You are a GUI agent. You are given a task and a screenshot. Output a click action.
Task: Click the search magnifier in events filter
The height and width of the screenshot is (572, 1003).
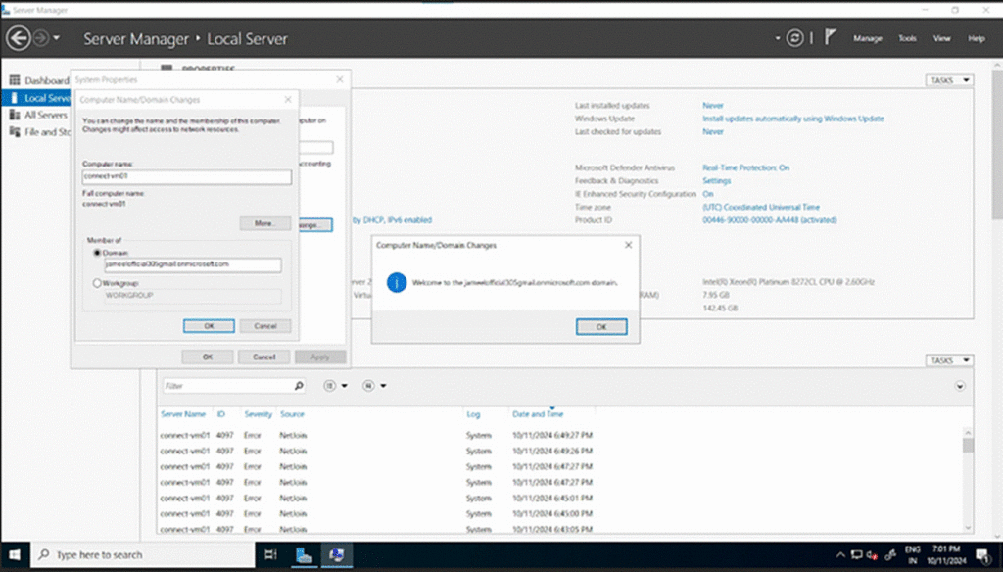pos(299,386)
